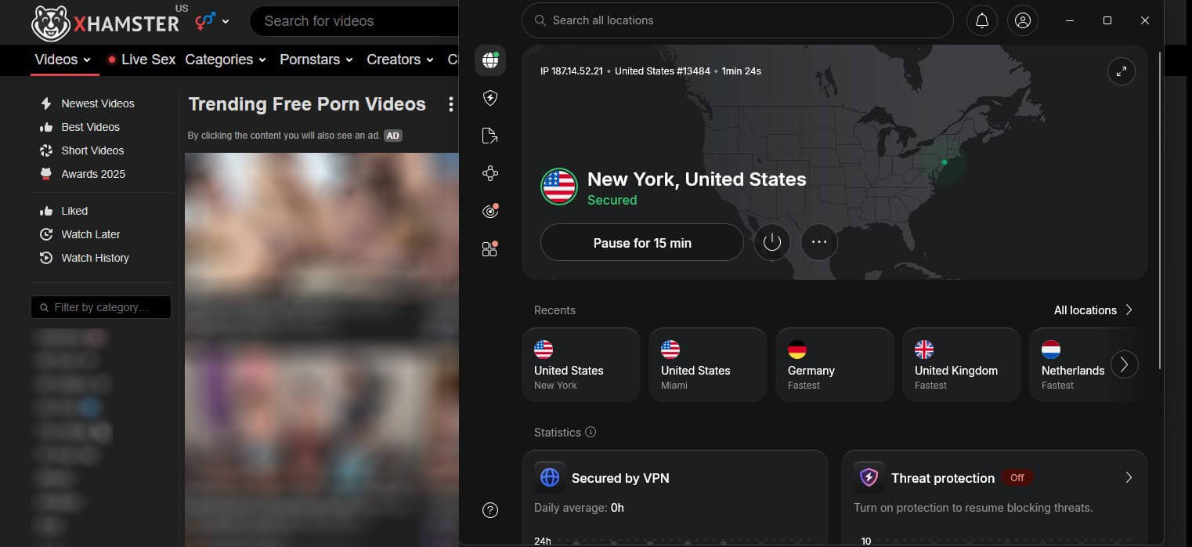Open the Pornstars dropdown menu
Screen dimensions: 1192x547
(316, 60)
